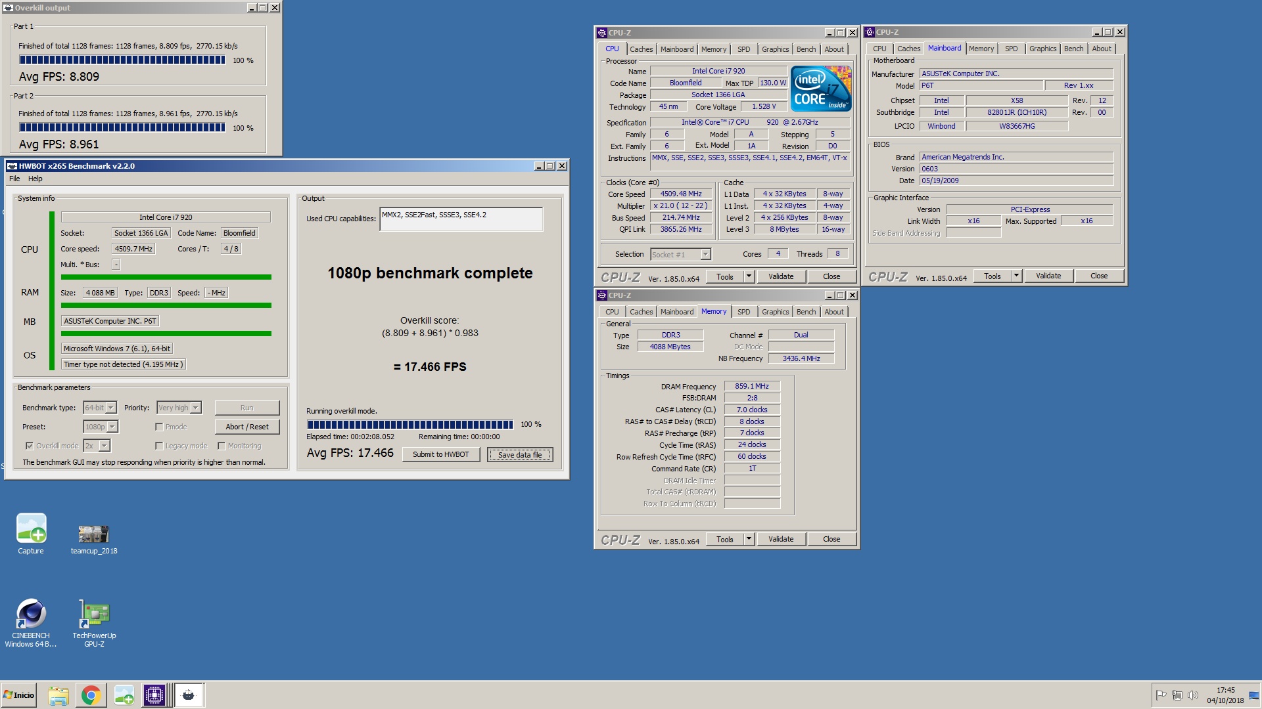
Task: Click BIOS Version 0603 value
Action: [1016, 169]
